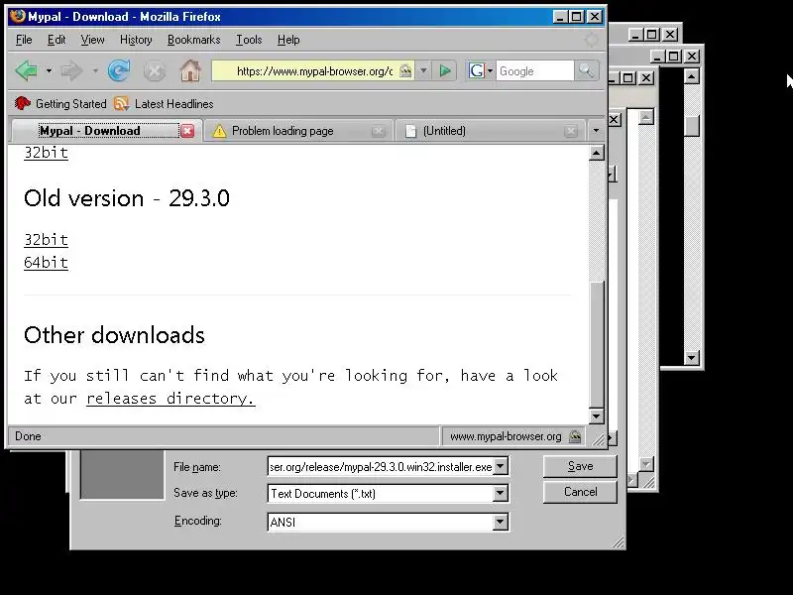
Task: Click the File name text field
Action: (x=381, y=466)
